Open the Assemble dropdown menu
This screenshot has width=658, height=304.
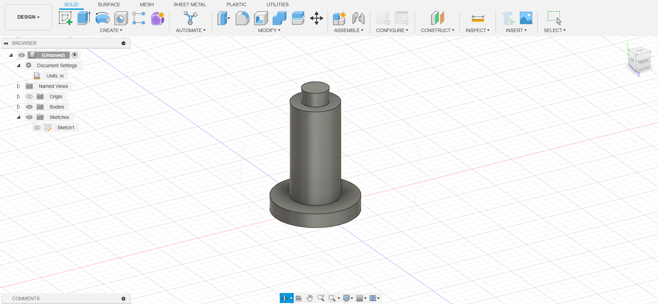point(349,30)
